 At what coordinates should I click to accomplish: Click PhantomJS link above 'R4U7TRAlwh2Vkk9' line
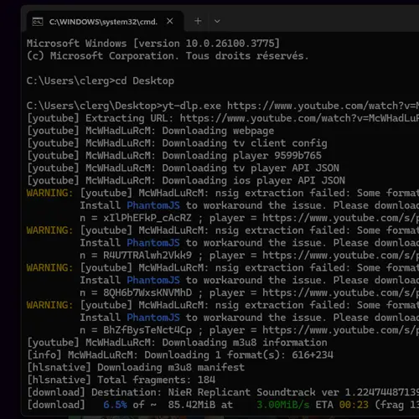pyautogui.click(x=153, y=243)
